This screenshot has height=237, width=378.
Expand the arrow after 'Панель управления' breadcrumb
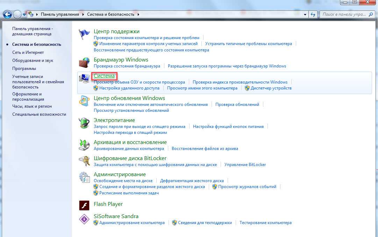click(83, 14)
